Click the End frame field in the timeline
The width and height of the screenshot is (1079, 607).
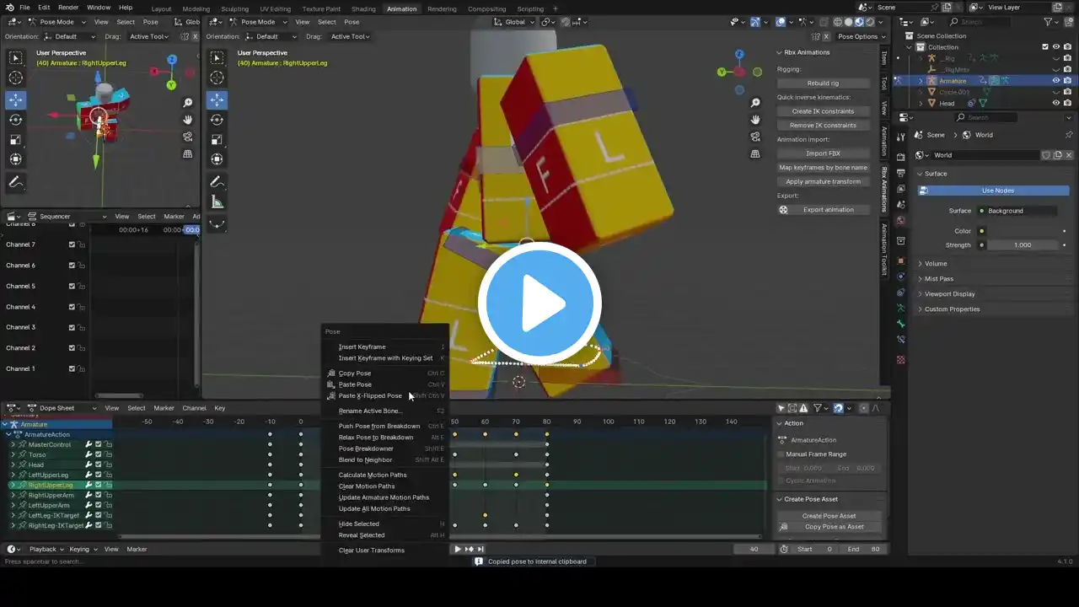point(863,549)
